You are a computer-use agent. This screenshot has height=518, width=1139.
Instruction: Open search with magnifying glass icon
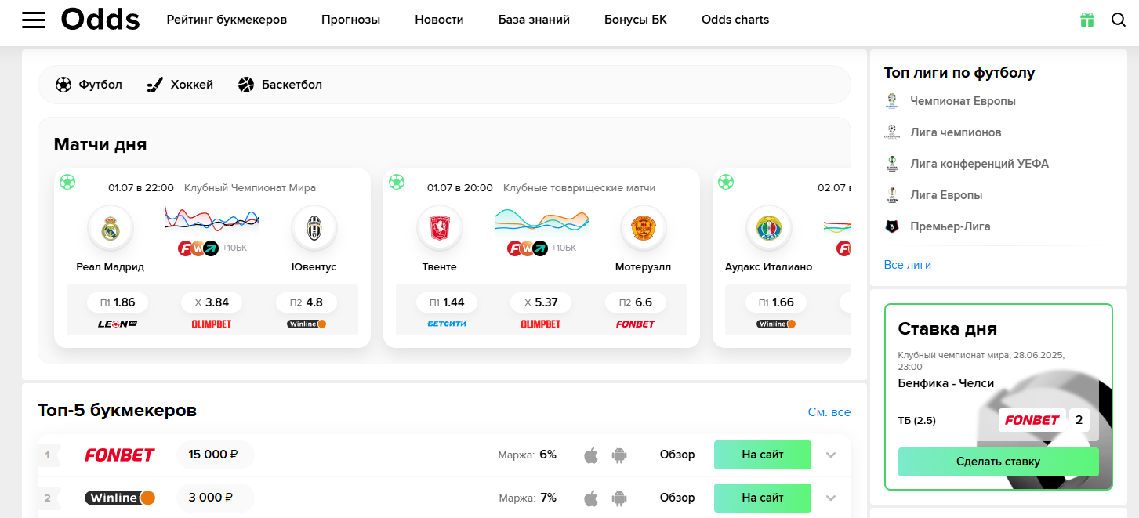pos(1119,20)
